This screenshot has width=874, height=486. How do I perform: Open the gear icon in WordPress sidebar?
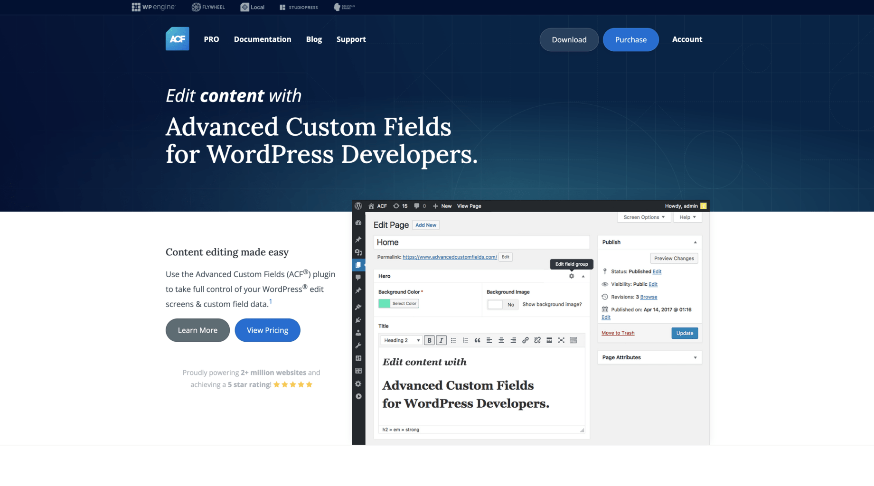(x=358, y=383)
